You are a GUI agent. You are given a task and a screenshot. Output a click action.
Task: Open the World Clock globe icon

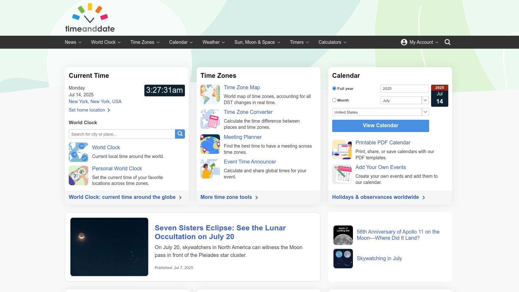coord(78,152)
